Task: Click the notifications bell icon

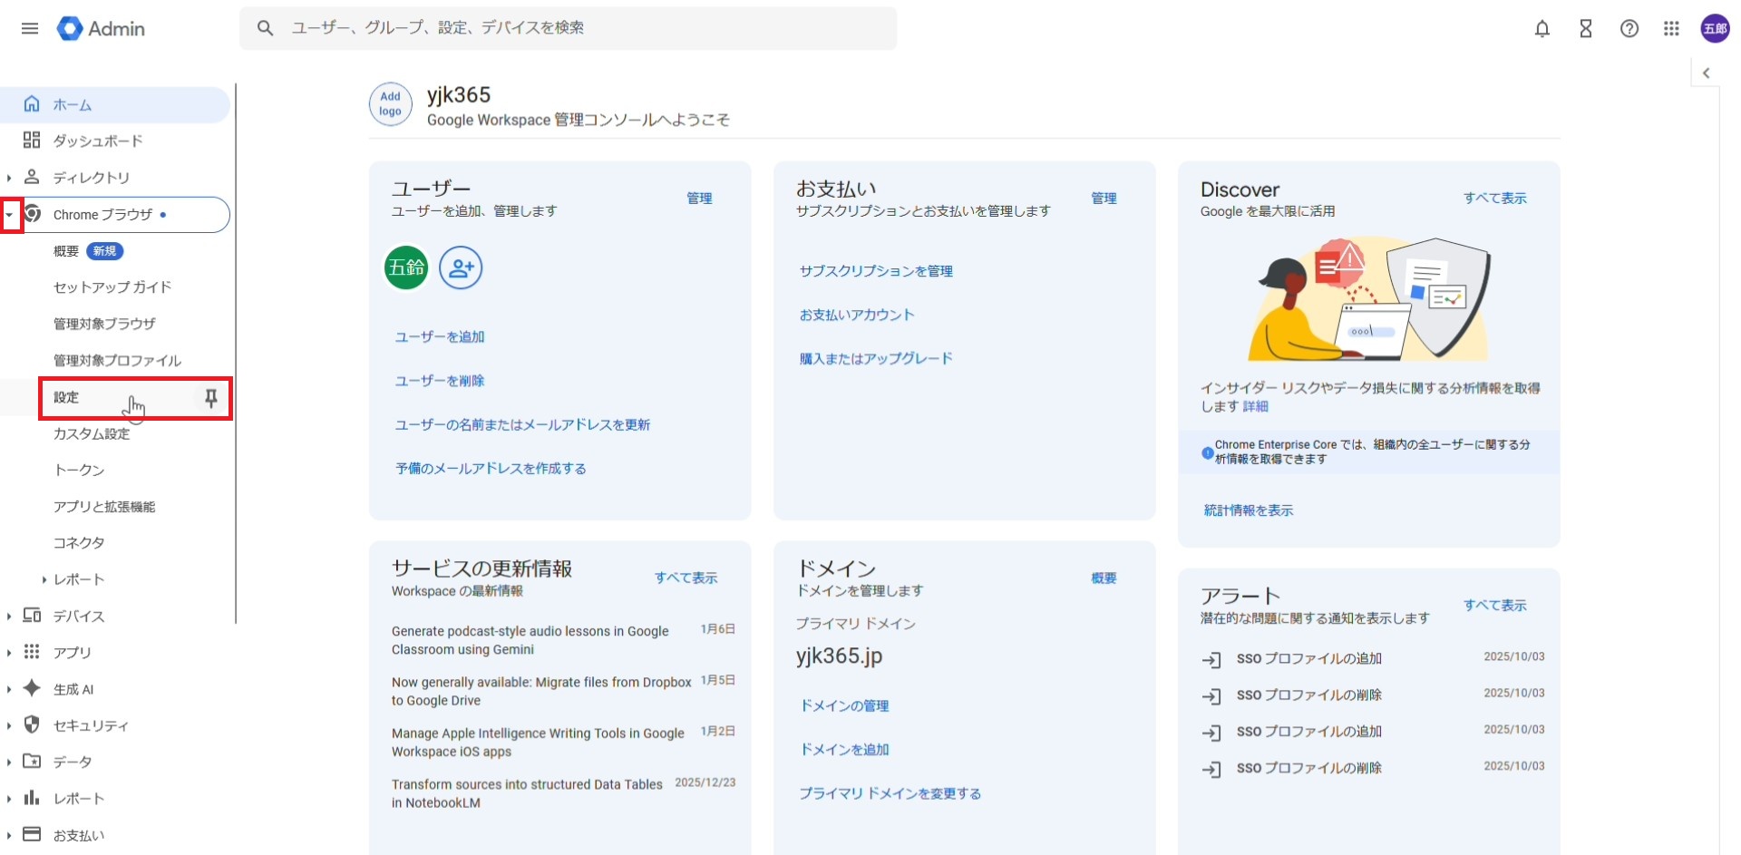Action: click(1542, 29)
